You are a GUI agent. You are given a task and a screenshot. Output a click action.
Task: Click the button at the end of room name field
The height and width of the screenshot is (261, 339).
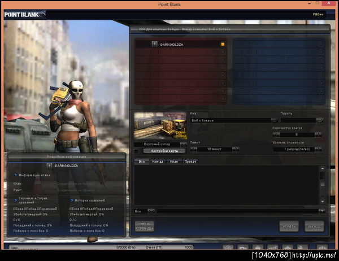pyautogui.click(x=275, y=120)
